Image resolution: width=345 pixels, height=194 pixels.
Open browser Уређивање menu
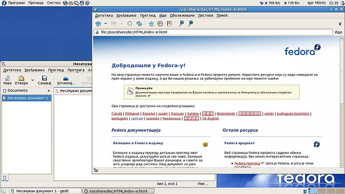(126, 15)
